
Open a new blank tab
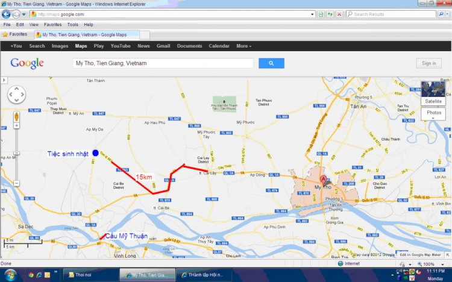145,35
